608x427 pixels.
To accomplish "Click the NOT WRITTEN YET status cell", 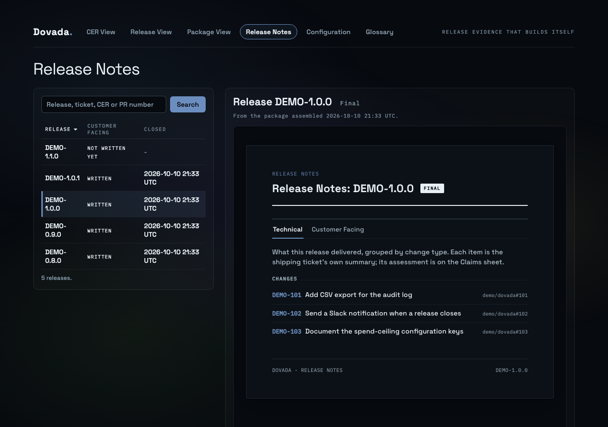I will (x=106, y=152).
